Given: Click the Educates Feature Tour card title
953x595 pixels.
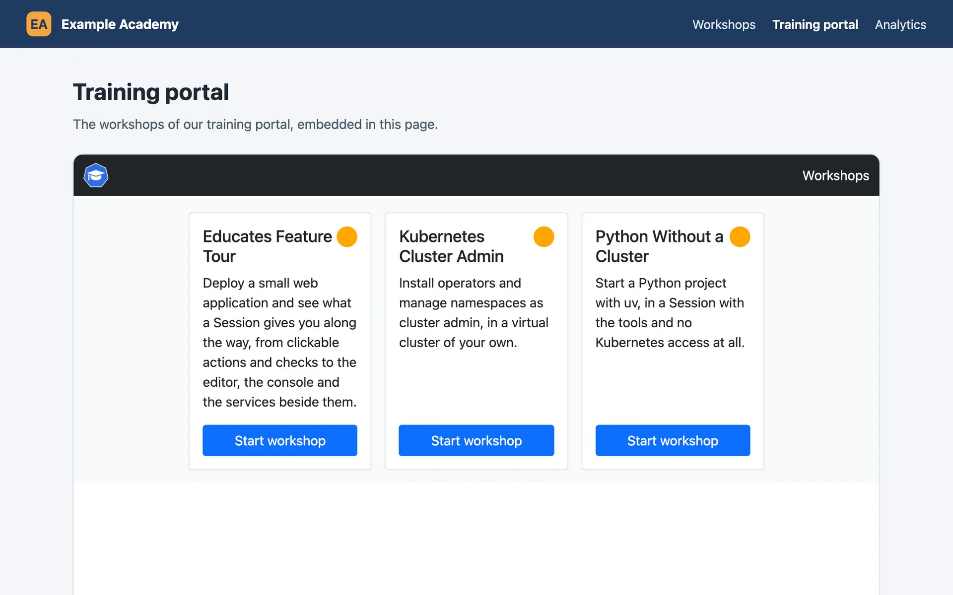Looking at the screenshot, I should tap(267, 246).
